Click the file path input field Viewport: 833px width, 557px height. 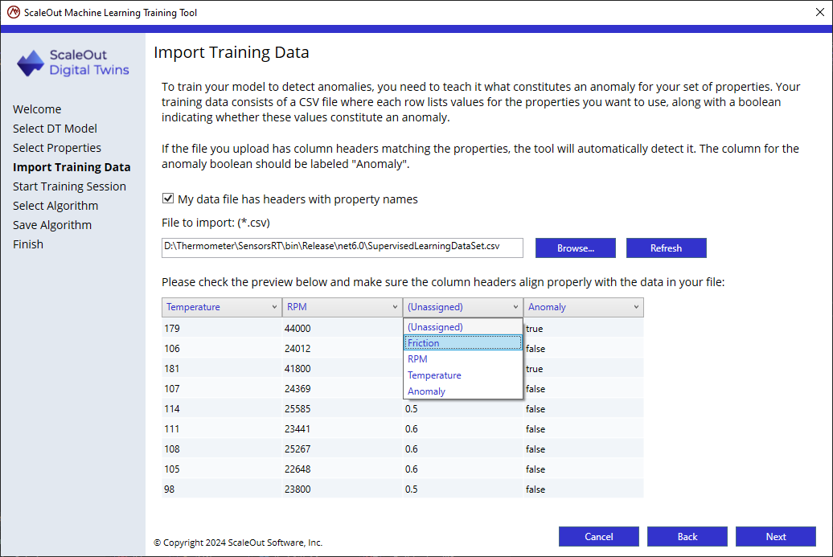tap(343, 248)
